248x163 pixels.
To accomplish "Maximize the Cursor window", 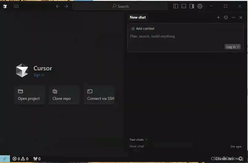I will pos(226,6).
